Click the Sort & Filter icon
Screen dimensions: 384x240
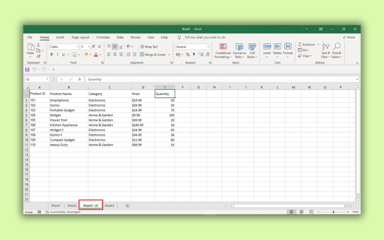(x=325, y=46)
